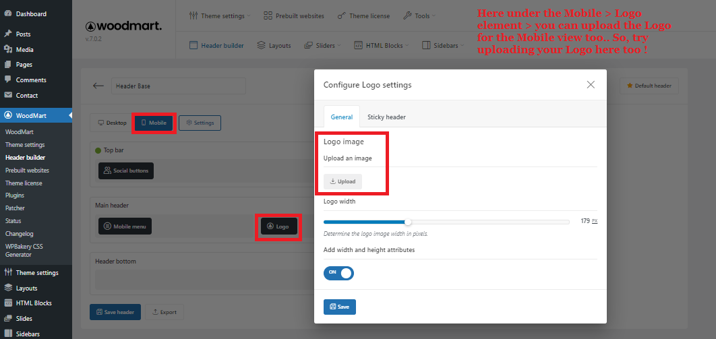Open Status submenu link
The image size is (716, 339).
coord(13,221)
